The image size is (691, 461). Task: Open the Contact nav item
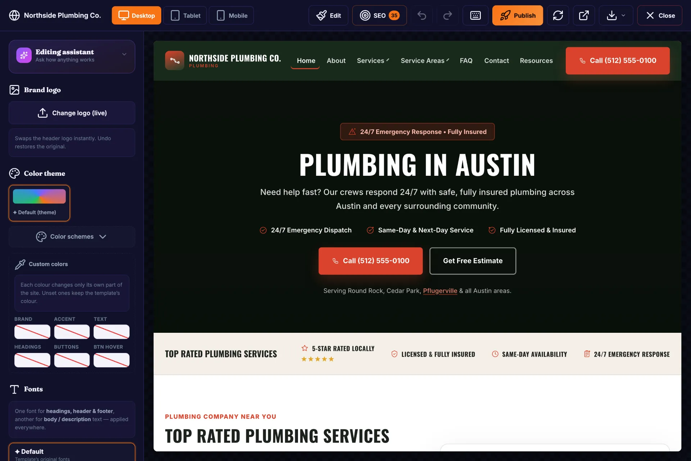pyautogui.click(x=496, y=61)
